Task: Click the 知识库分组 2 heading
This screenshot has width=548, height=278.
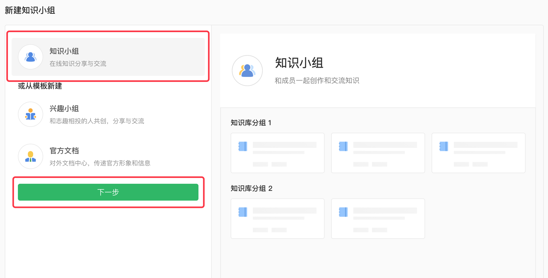Action: click(252, 188)
